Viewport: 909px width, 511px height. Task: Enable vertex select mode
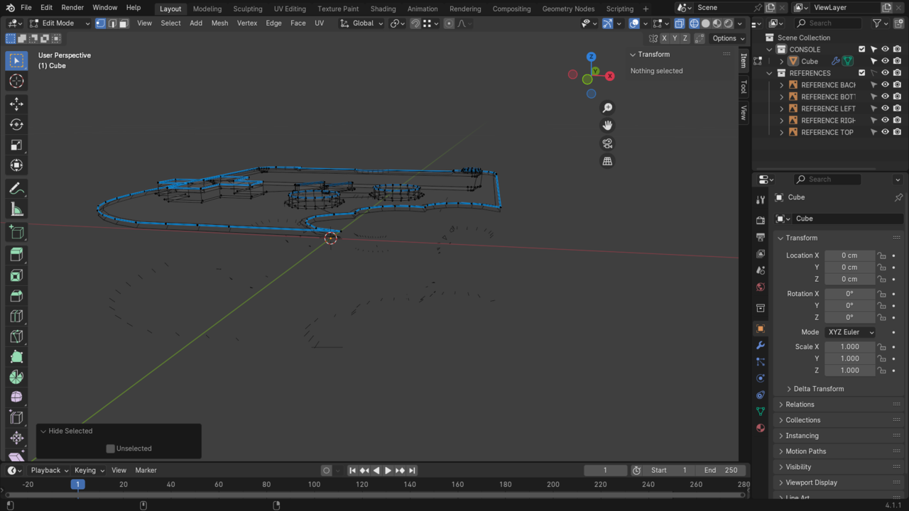(x=100, y=23)
